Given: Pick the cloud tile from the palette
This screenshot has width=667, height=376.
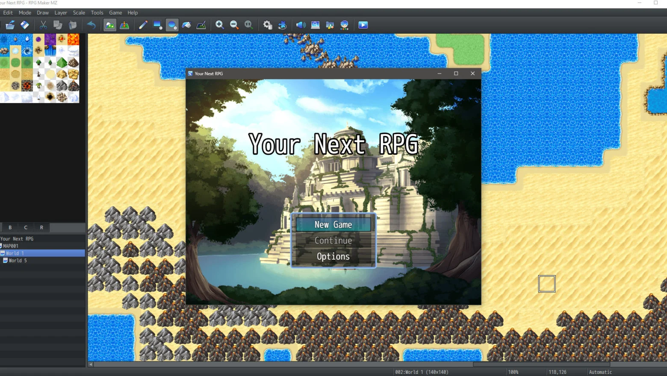Looking at the screenshot, I should (x=74, y=51).
